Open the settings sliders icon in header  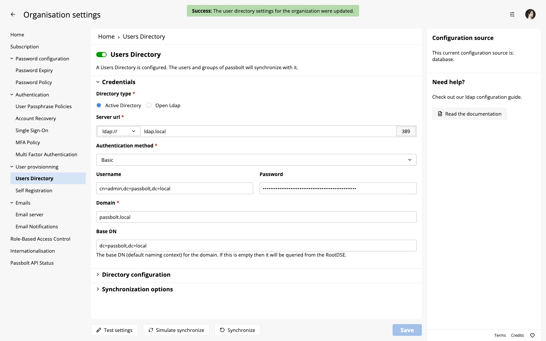512,14
